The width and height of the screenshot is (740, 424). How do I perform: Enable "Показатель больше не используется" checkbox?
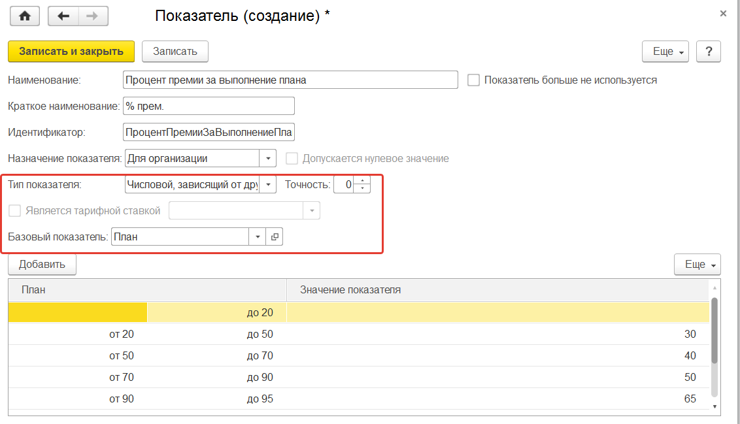click(474, 80)
